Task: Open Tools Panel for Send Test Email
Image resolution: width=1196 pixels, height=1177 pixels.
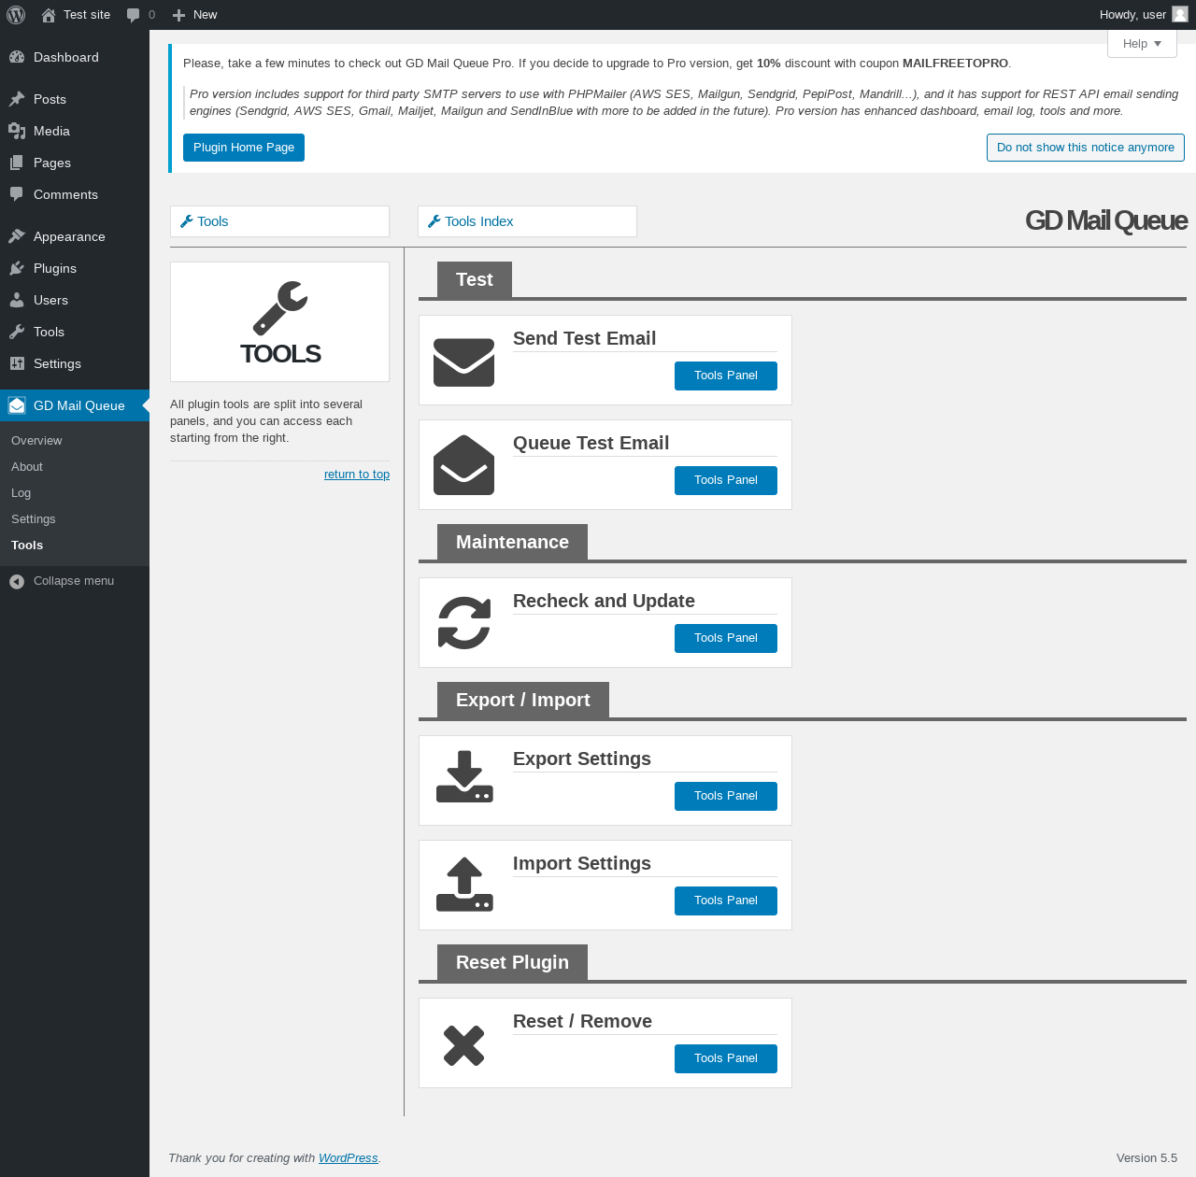Action: [726, 376]
